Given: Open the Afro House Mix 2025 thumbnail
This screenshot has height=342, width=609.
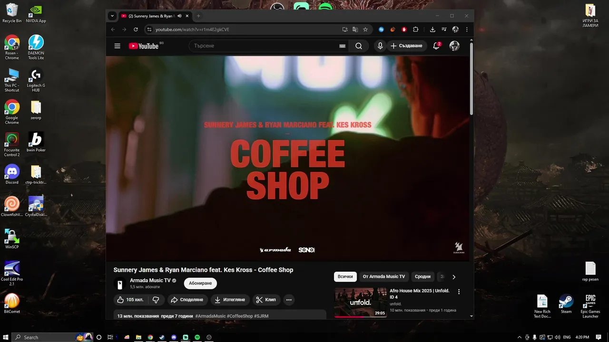Looking at the screenshot, I should pos(360,302).
